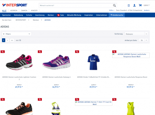Click 'ADIDAS Kinder Fußballtrikot FC Schalke 04' title
The image size is (155, 115).
[x=94, y=77]
